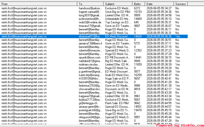Select the highlighted ebarraza811@ho... recipient
This screenshot has height=127, width=204.
pos(90,36)
